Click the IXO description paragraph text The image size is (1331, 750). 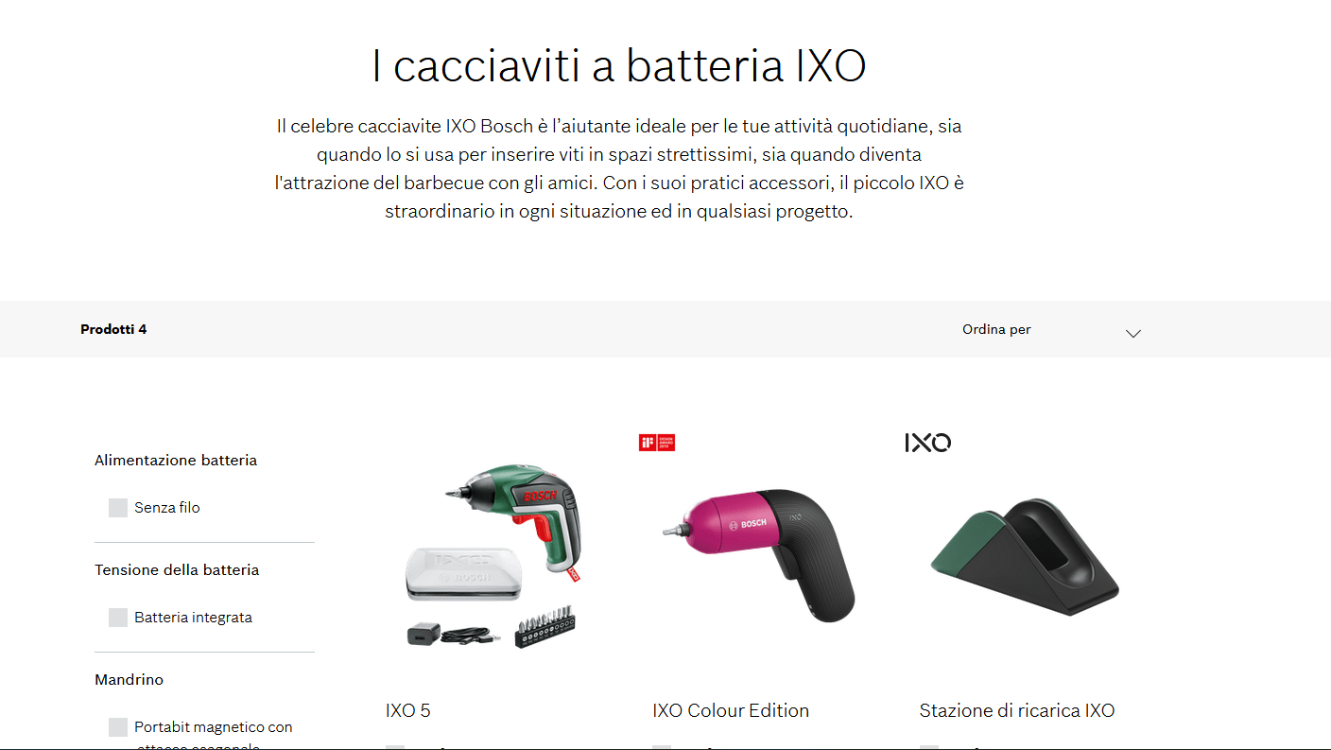(619, 168)
